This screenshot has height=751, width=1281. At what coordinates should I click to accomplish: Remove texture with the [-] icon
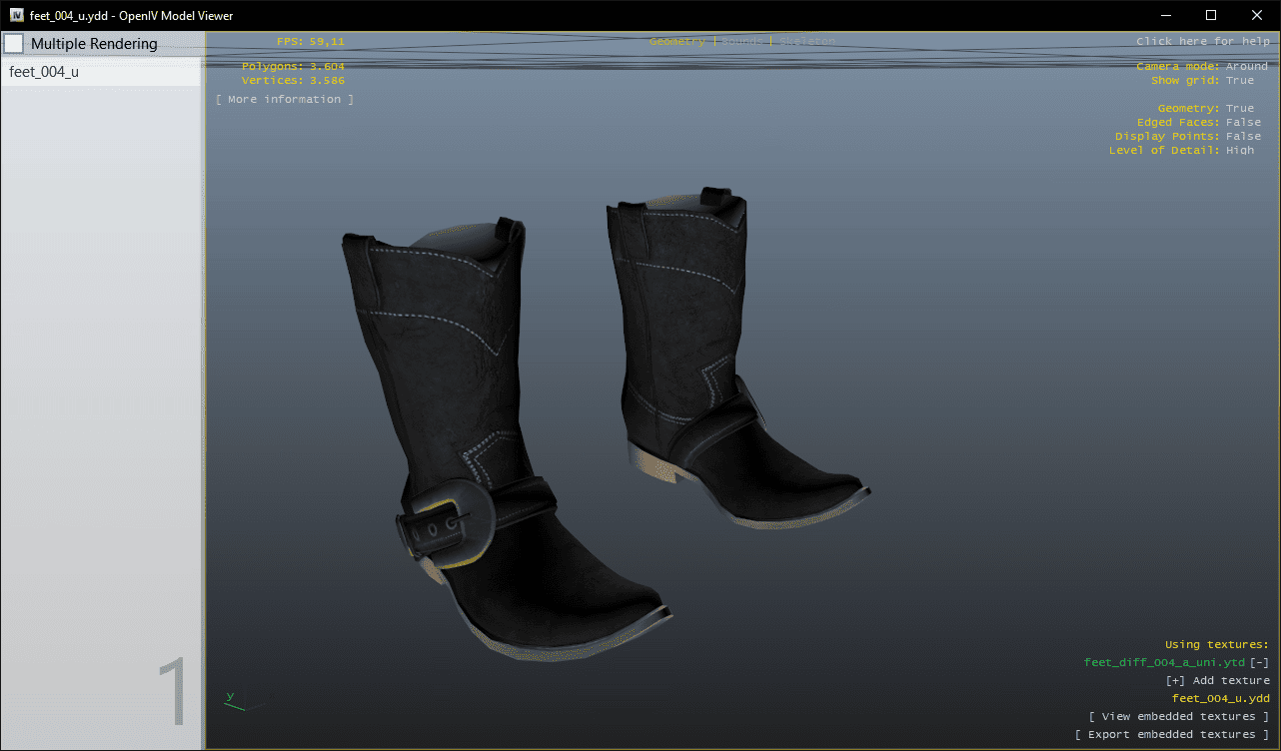(x=1259, y=662)
